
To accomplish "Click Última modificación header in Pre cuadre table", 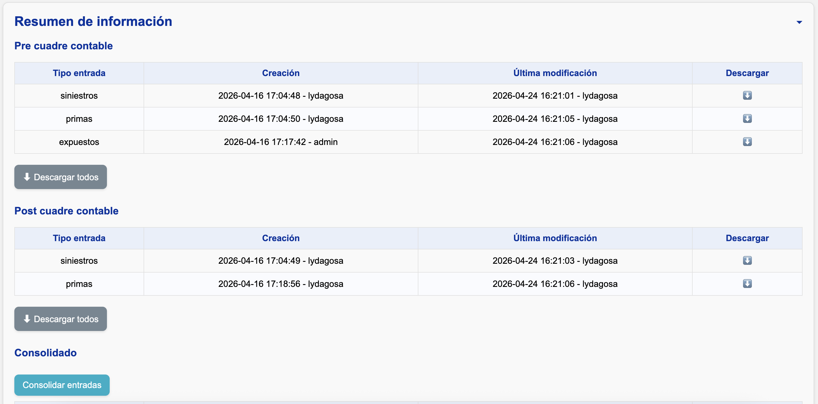I will [x=555, y=73].
